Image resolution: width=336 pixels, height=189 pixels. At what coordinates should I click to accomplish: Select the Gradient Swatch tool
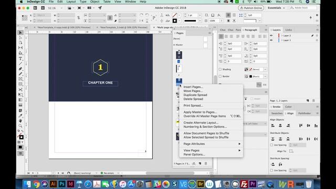click(20, 100)
